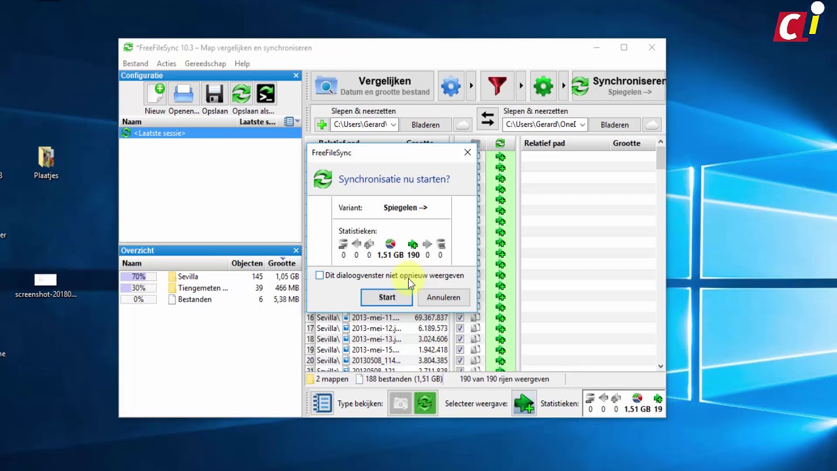Close the Overzicht panel
This screenshot has width=837, height=471.
point(296,251)
